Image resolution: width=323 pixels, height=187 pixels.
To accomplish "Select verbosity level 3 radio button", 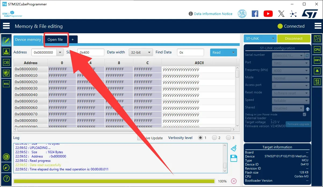I will click(228, 138).
